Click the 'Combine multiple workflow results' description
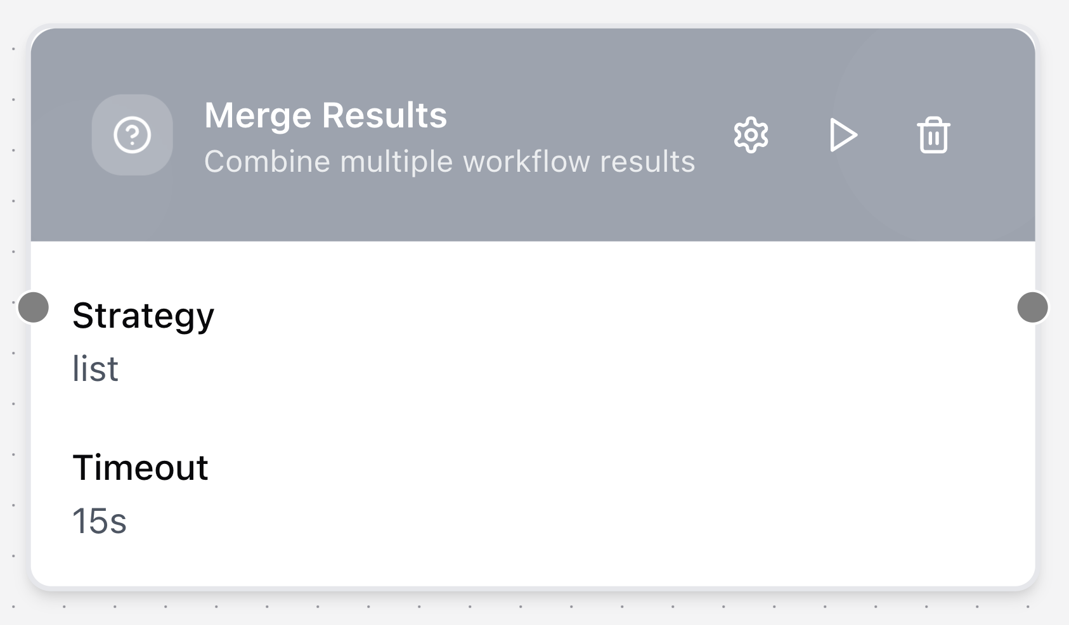This screenshot has height=625, width=1069. (x=449, y=162)
